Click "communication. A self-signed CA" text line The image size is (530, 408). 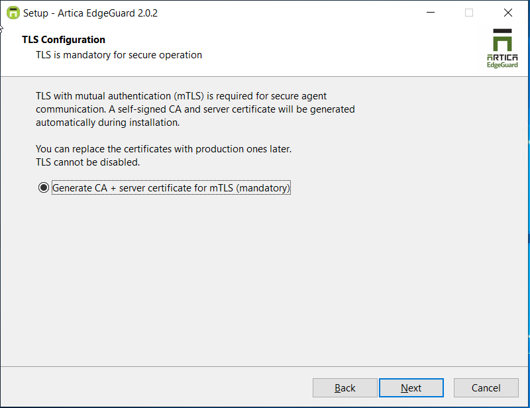tap(195, 109)
